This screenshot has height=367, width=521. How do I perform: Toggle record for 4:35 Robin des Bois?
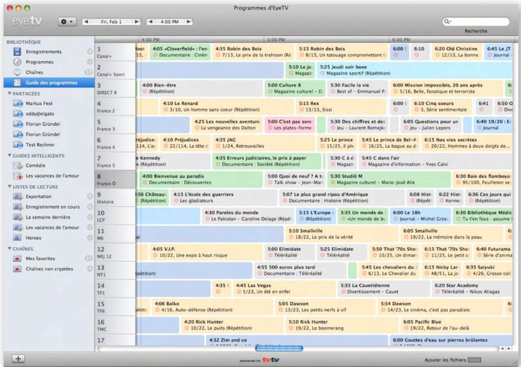(x=218, y=55)
